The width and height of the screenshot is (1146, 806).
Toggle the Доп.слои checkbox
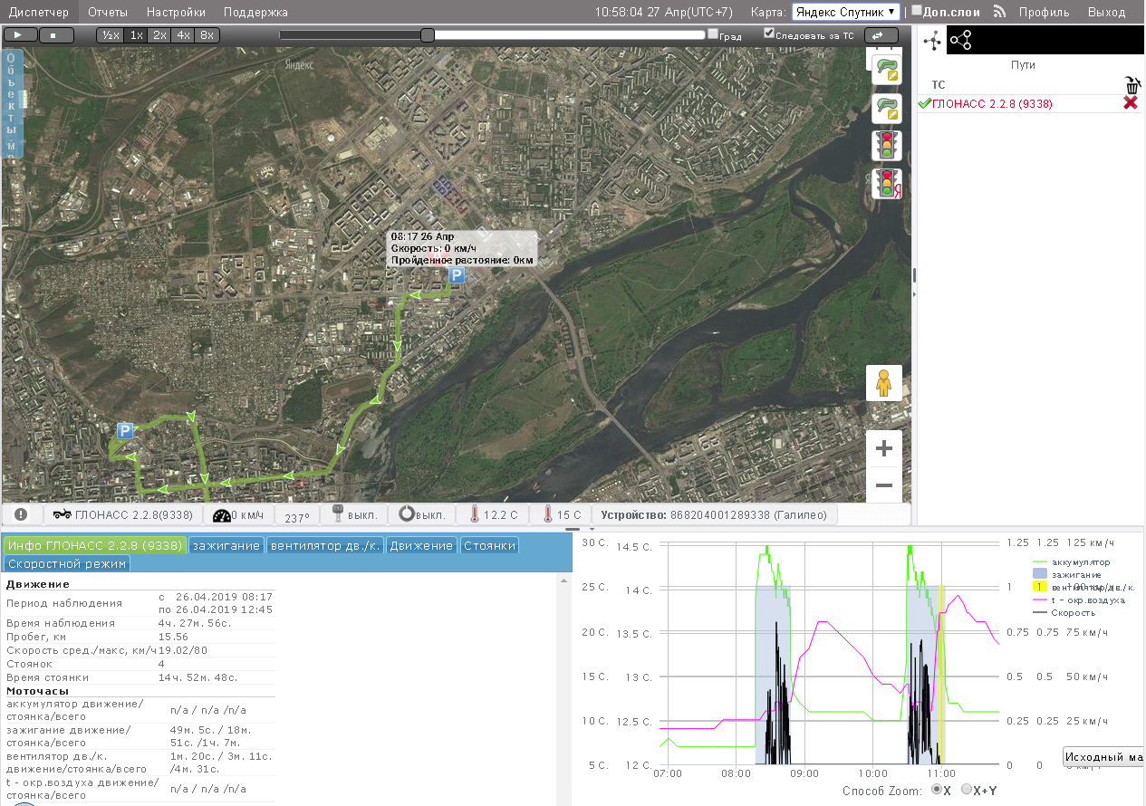coord(917,11)
